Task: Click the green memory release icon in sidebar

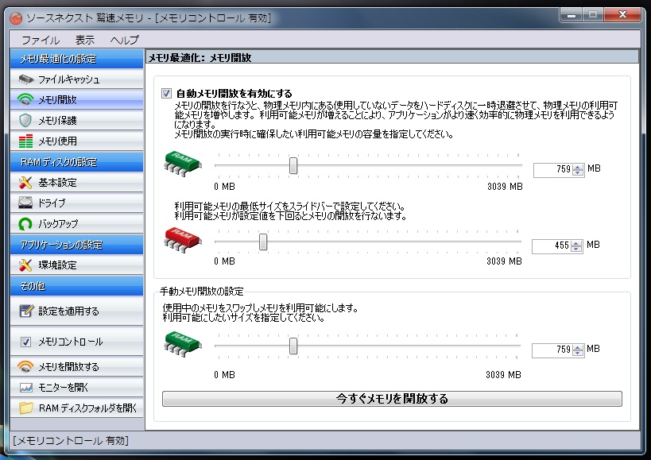Action: point(25,99)
